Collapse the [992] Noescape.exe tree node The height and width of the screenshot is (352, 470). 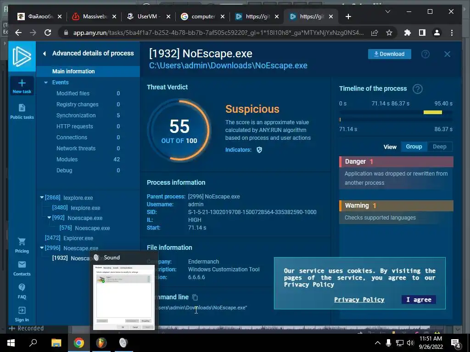point(49,218)
